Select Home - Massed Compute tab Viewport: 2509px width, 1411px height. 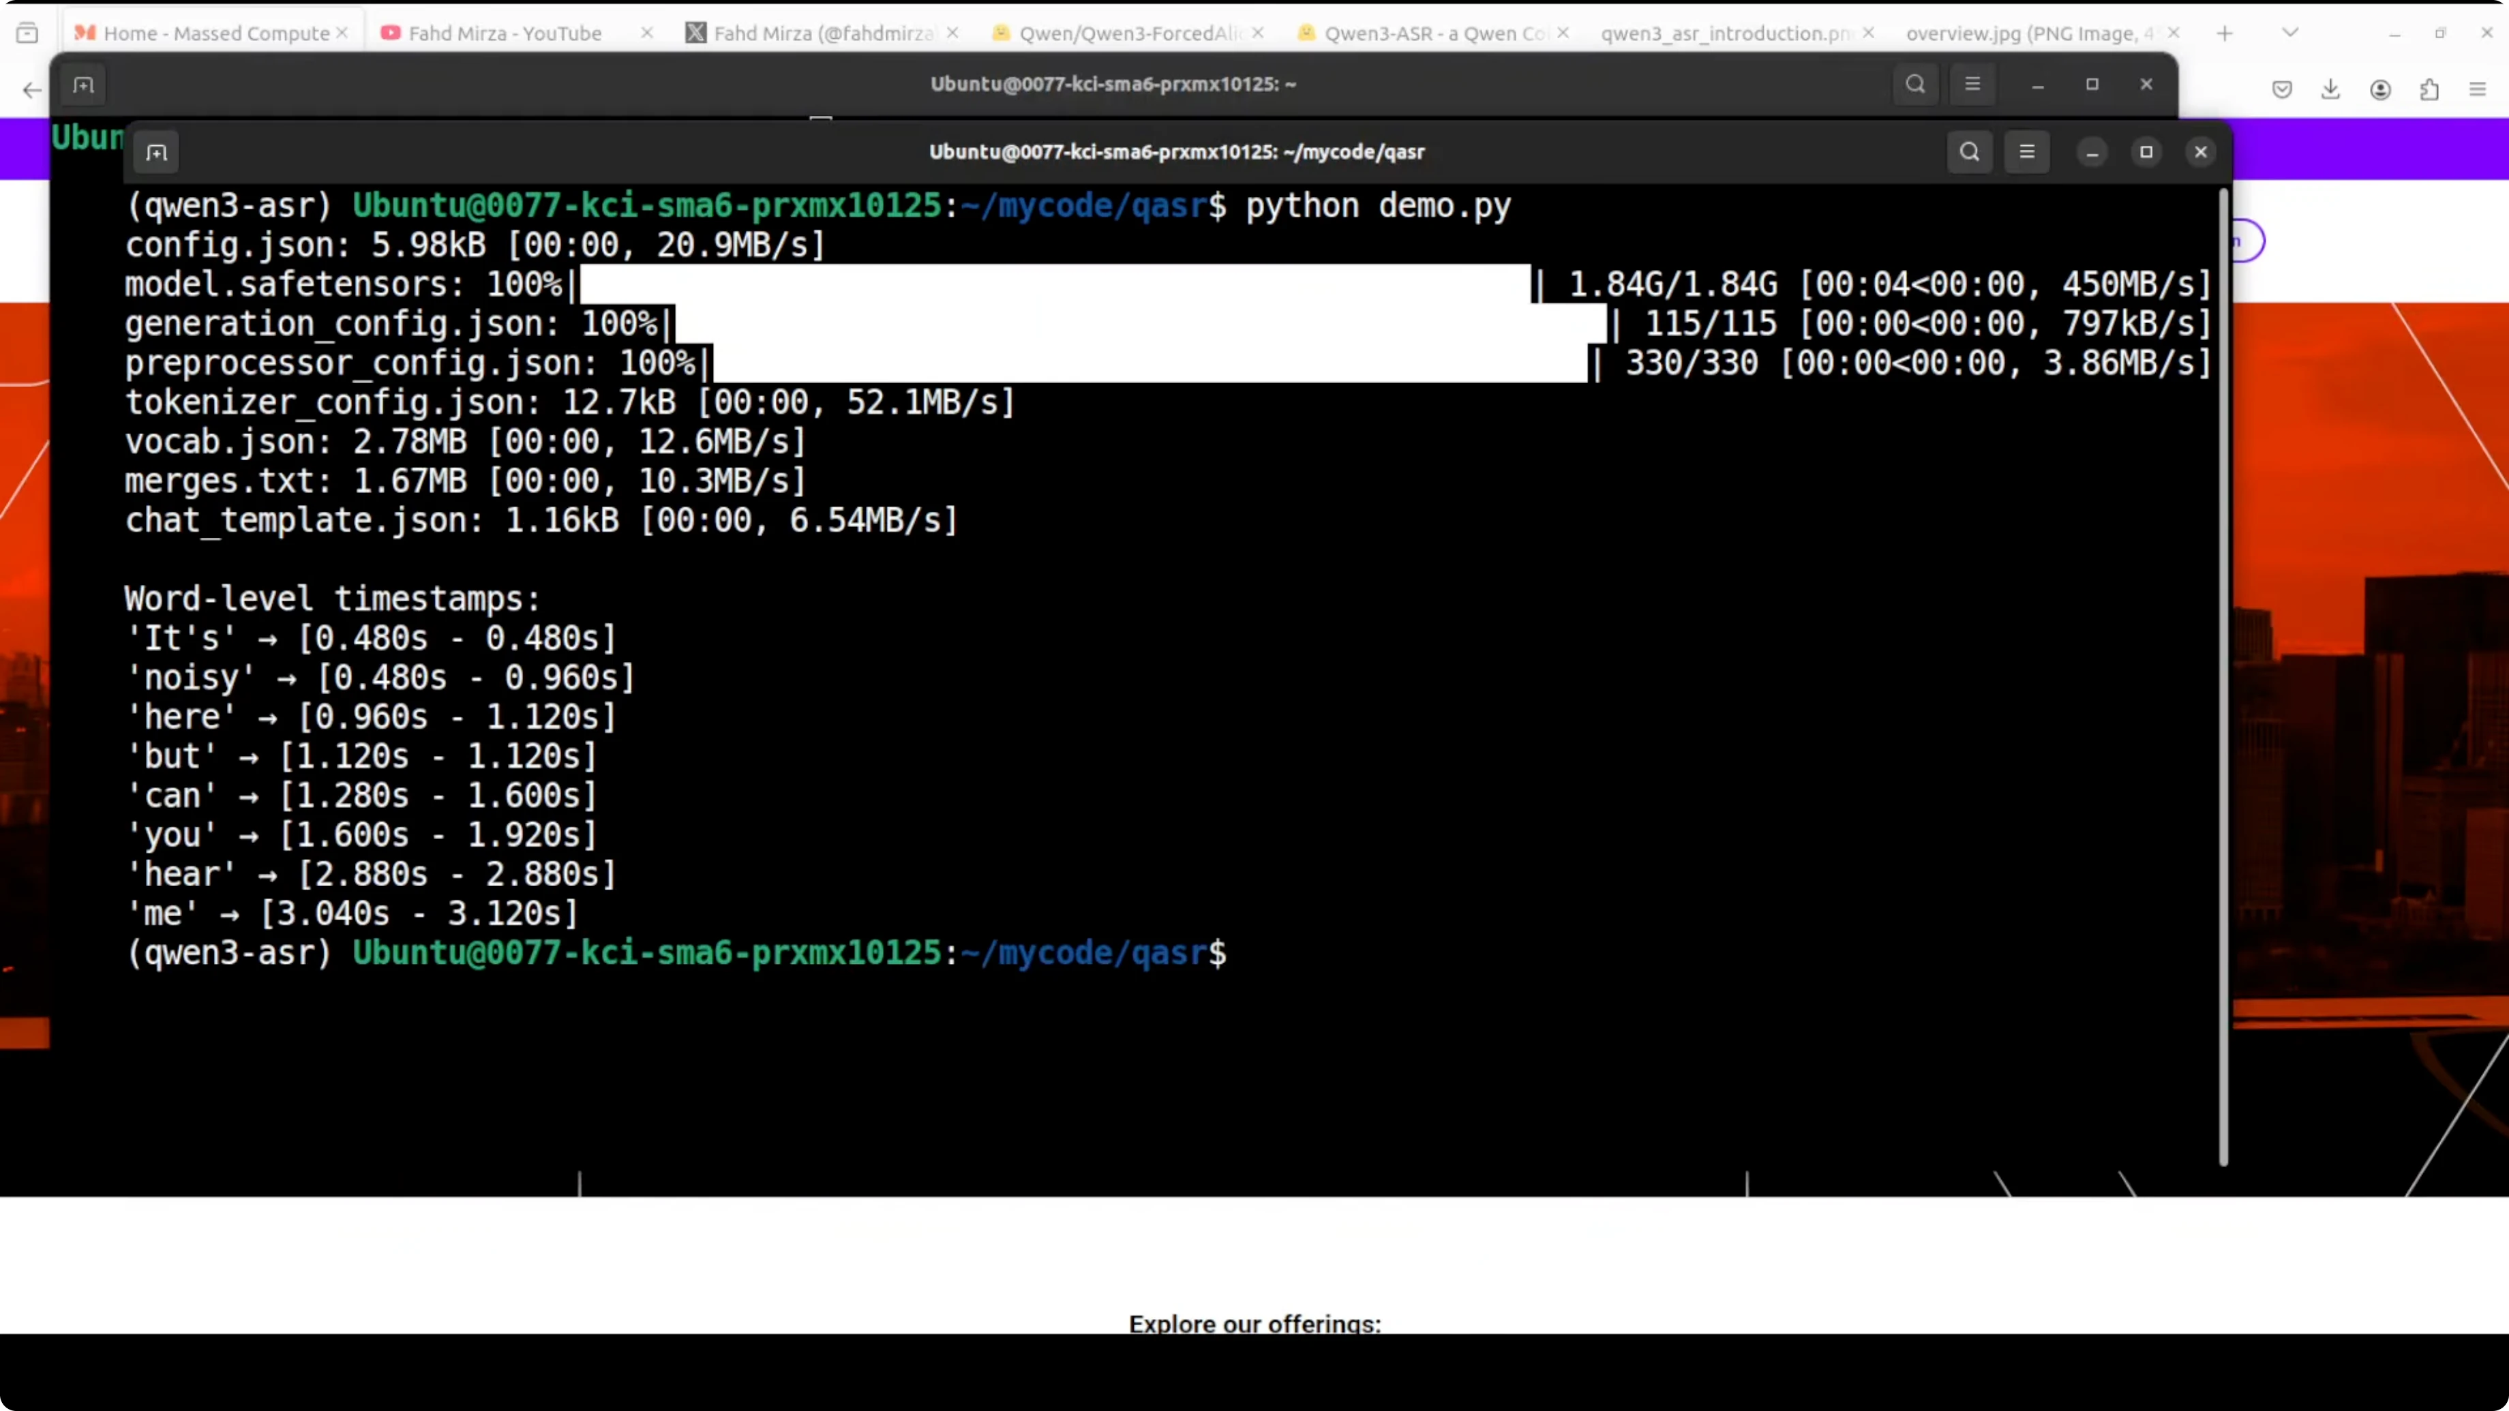pyautogui.click(x=215, y=33)
